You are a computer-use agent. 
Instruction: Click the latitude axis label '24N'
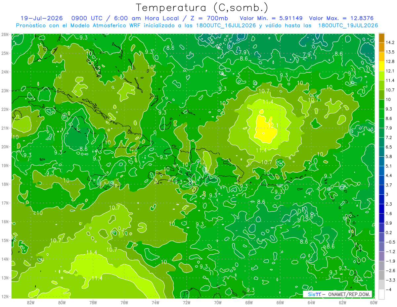(5, 72)
